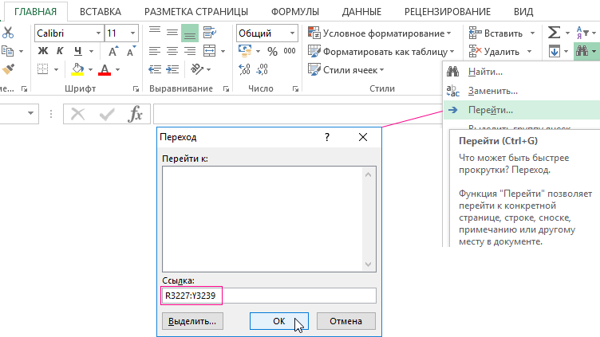Toggle bottom vertical alignment
This screenshot has height=337, width=600.
coord(190,33)
